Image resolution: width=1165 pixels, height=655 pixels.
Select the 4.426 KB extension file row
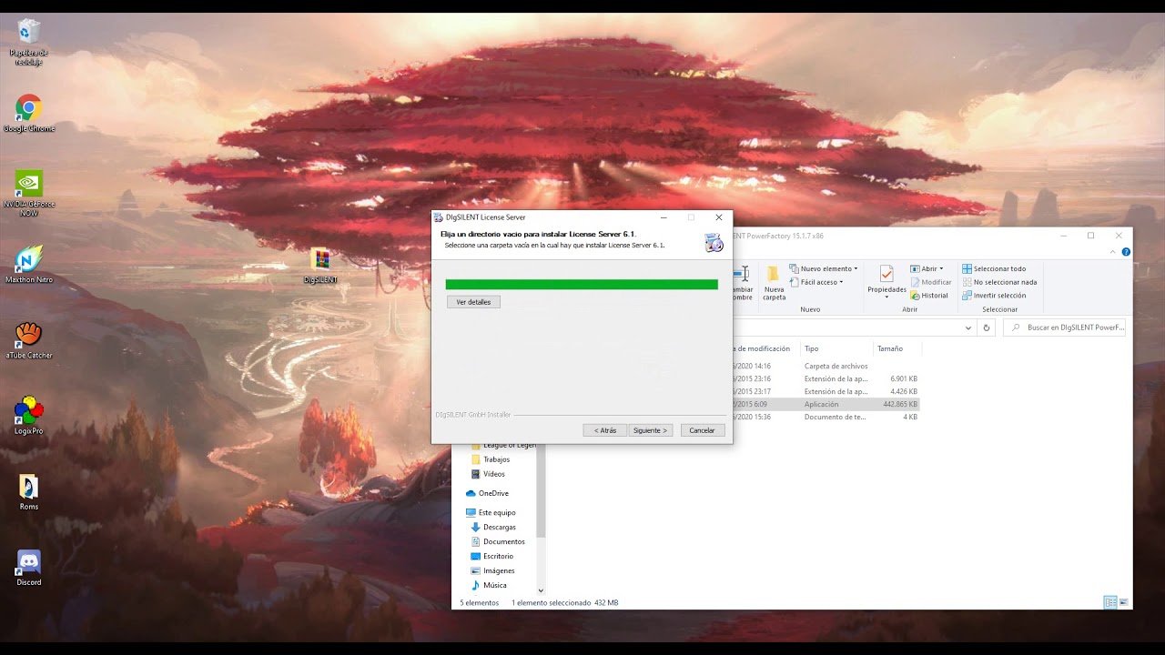point(826,391)
